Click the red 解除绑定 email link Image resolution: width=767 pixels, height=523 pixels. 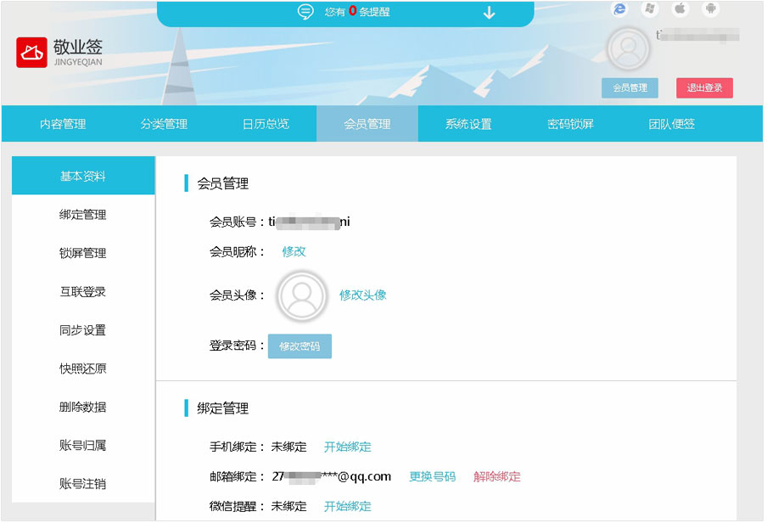click(x=497, y=476)
